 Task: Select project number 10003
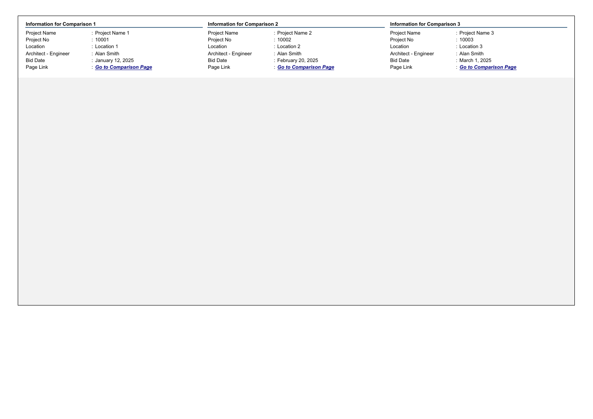(x=466, y=40)
